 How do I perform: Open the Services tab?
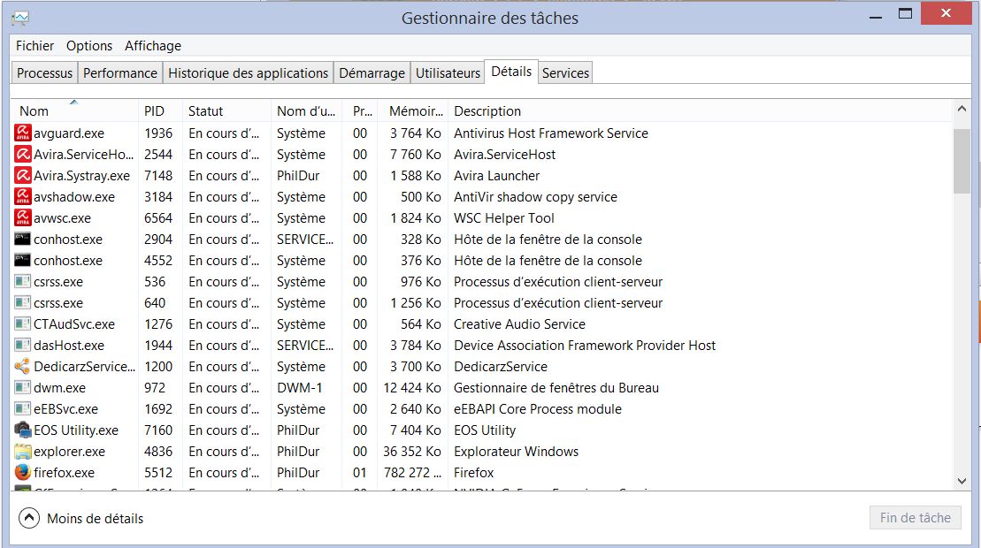pos(565,73)
